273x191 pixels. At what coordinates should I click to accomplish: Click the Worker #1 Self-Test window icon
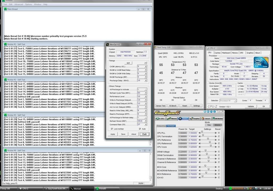[x=5, y=44]
